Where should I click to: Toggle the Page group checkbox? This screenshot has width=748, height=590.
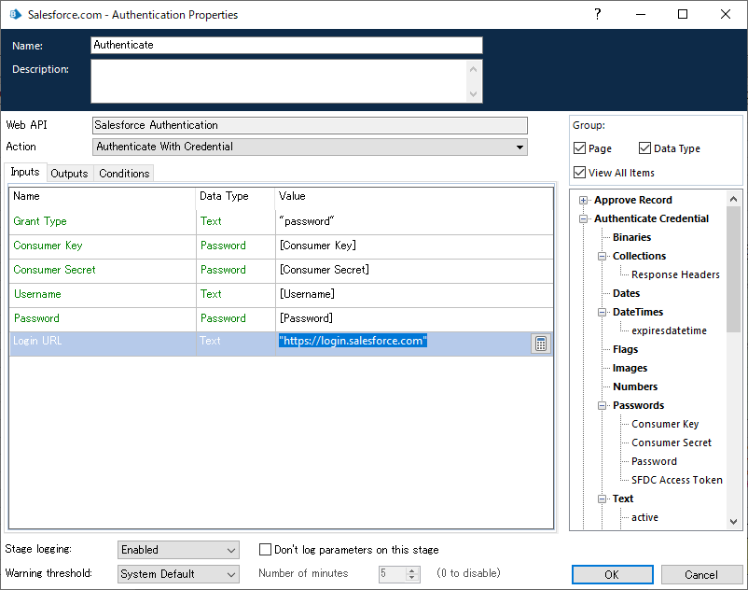(580, 148)
